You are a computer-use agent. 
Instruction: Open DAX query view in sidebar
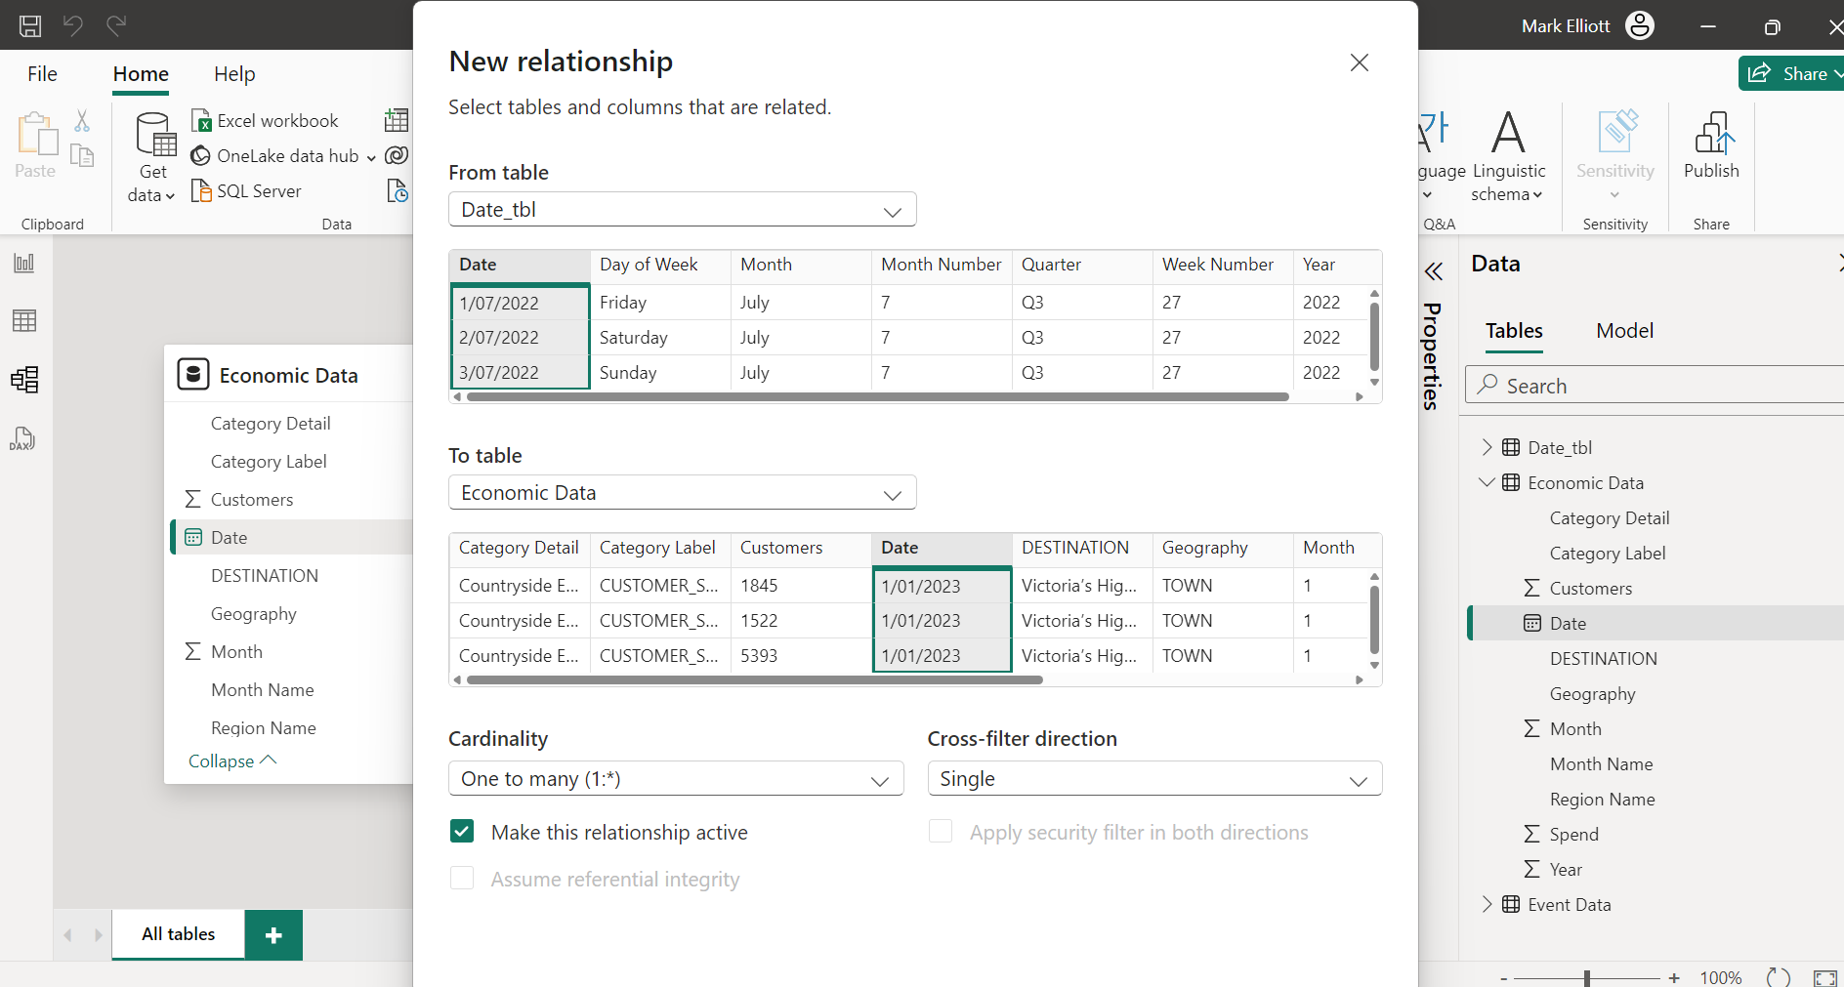tap(24, 438)
